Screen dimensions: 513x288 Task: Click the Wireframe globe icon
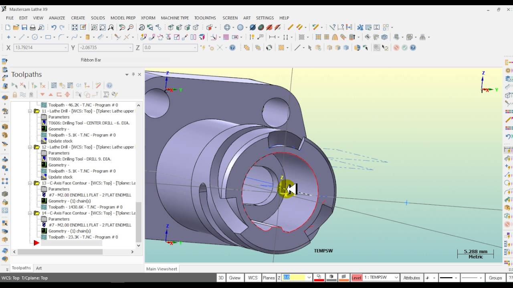click(x=227, y=28)
